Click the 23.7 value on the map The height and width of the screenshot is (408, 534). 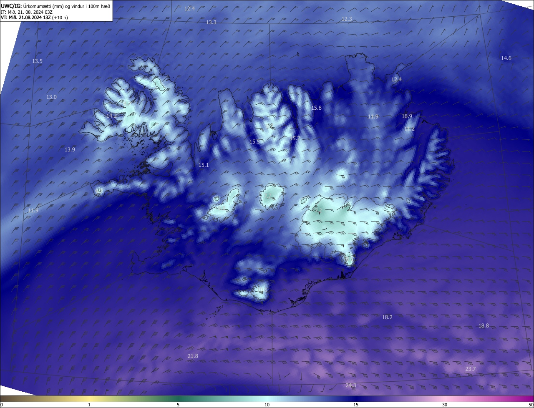[x=470, y=369]
